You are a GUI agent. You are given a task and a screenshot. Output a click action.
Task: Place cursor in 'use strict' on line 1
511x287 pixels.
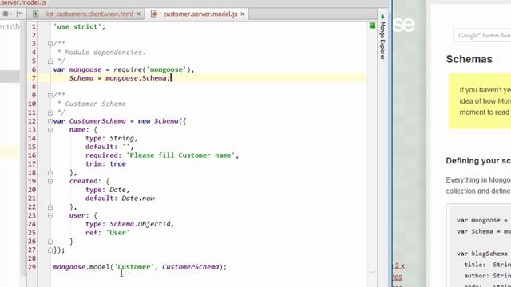77,26
